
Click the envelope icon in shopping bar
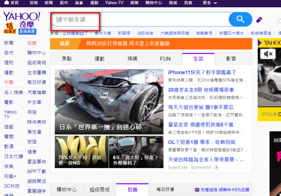point(197,190)
